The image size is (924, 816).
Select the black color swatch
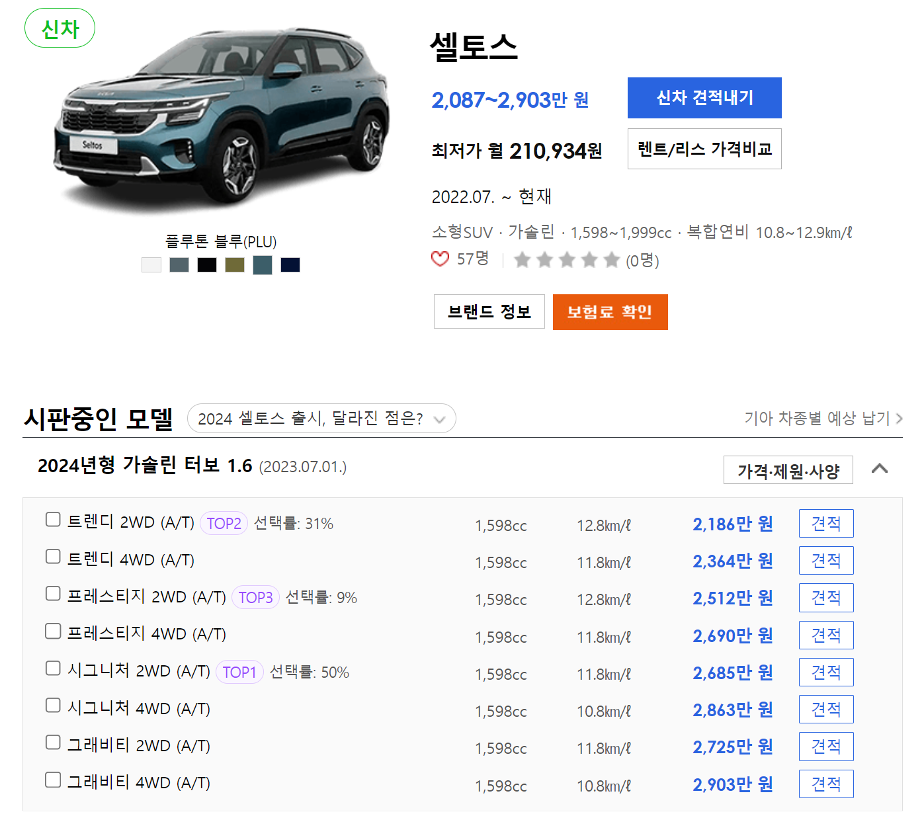click(x=207, y=265)
